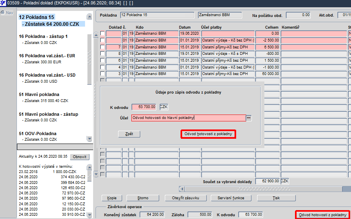Click Zaměstnanci BBM field next to Pokladna
The image size is (351, 219).
tap(220, 15)
